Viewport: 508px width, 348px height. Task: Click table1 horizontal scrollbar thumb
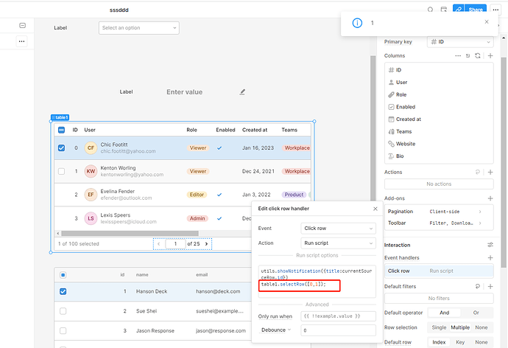(x=130, y=234)
